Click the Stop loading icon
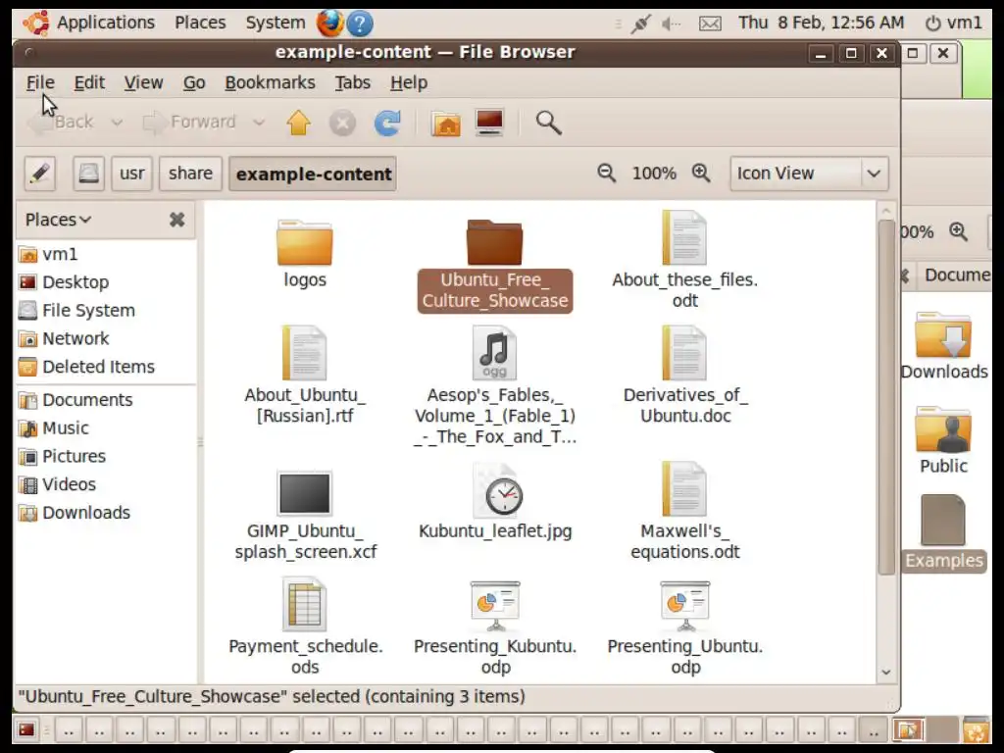 pyautogui.click(x=342, y=123)
